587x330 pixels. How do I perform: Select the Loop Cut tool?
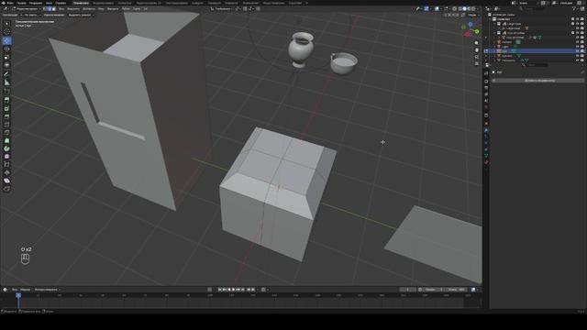(x=6, y=125)
